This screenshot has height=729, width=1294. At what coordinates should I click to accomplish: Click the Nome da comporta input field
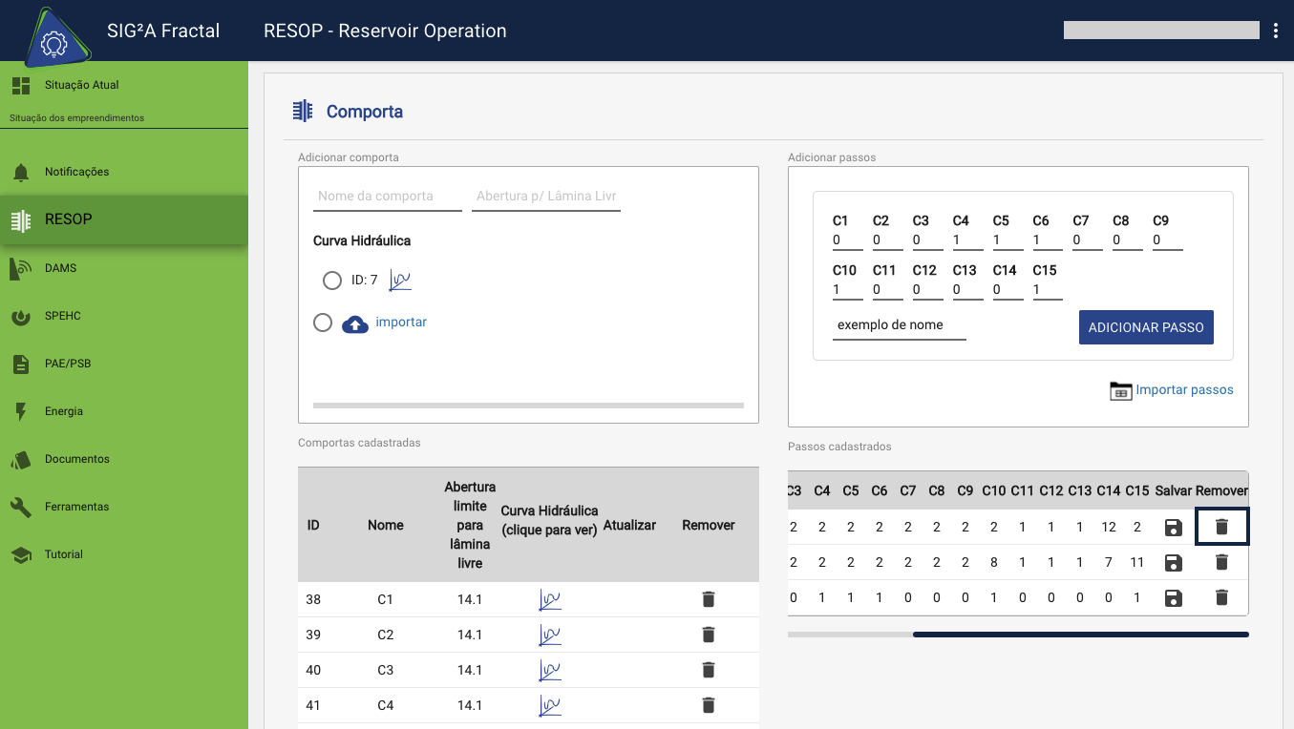pos(387,197)
